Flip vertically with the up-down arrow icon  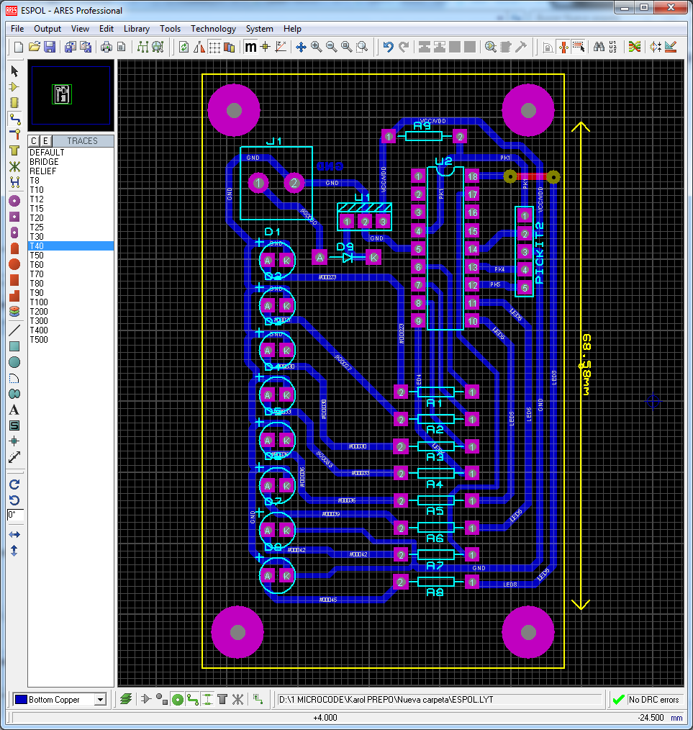tap(14, 551)
